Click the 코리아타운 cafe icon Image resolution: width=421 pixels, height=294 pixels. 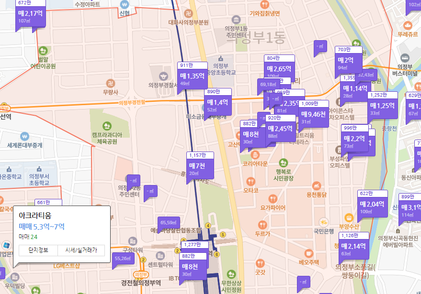[x=255, y=154]
